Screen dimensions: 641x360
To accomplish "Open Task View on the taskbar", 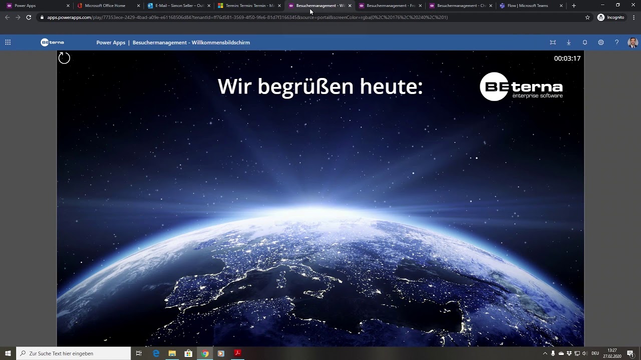I will [139, 353].
